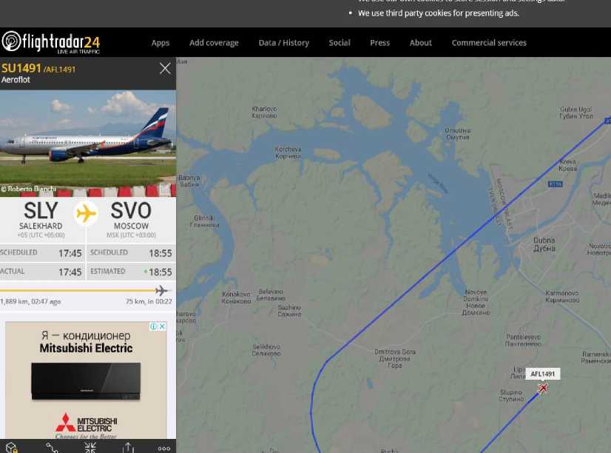The image size is (611, 453).
Task: Show the flight route icon
Action: click(53, 448)
